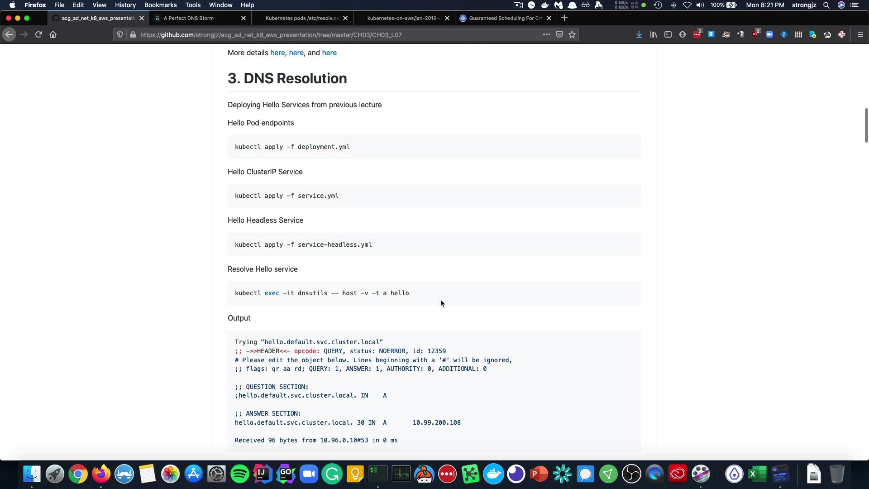Screen dimensions: 869x489
Task: Open the Library bookshelf icon
Action: tap(654, 34)
